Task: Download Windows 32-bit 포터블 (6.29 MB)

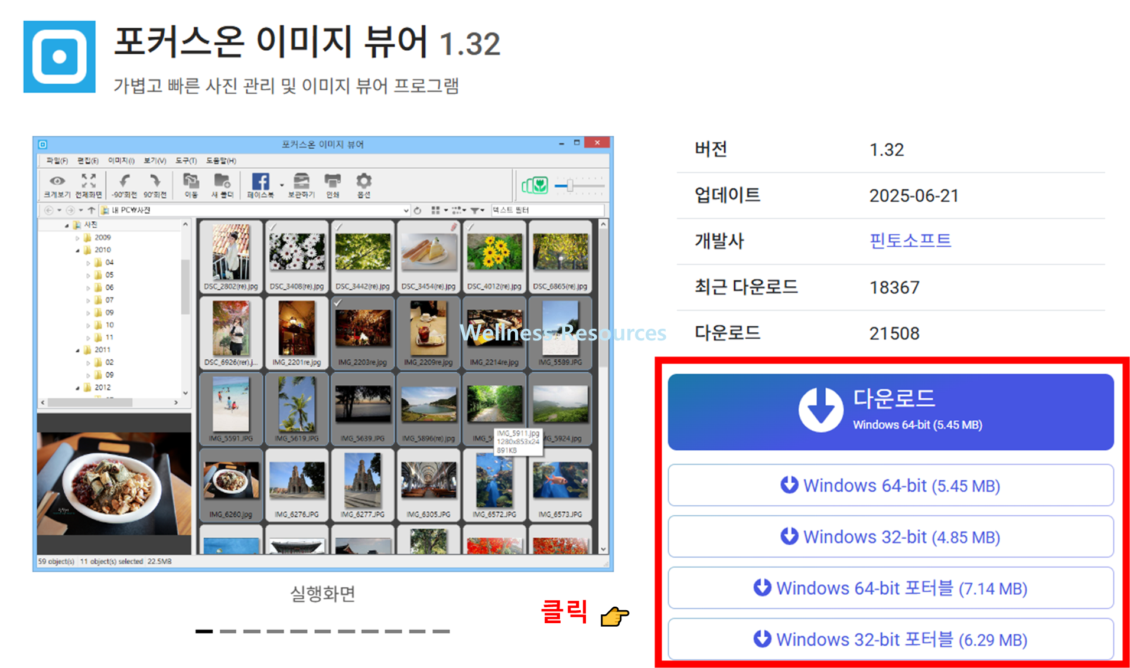Action: (x=891, y=639)
